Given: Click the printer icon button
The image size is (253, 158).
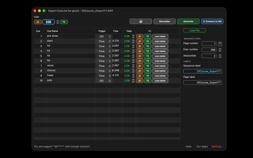Looking at the screenshot, I should (x=141, y=21).
